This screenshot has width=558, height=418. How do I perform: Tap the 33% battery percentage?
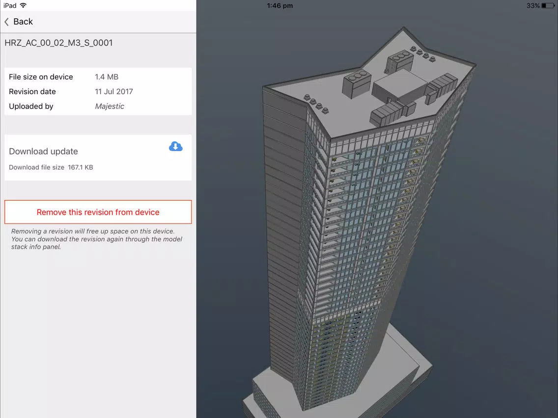tap(533, 5)
